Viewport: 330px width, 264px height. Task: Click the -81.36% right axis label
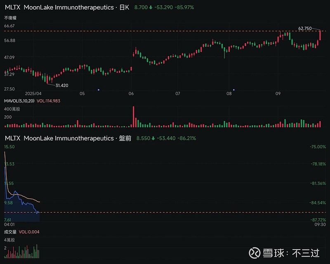point(318,183)
